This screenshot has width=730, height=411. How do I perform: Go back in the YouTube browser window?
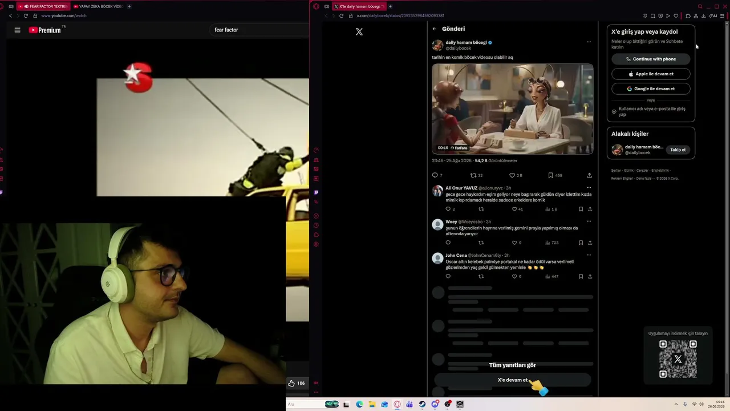10,16
